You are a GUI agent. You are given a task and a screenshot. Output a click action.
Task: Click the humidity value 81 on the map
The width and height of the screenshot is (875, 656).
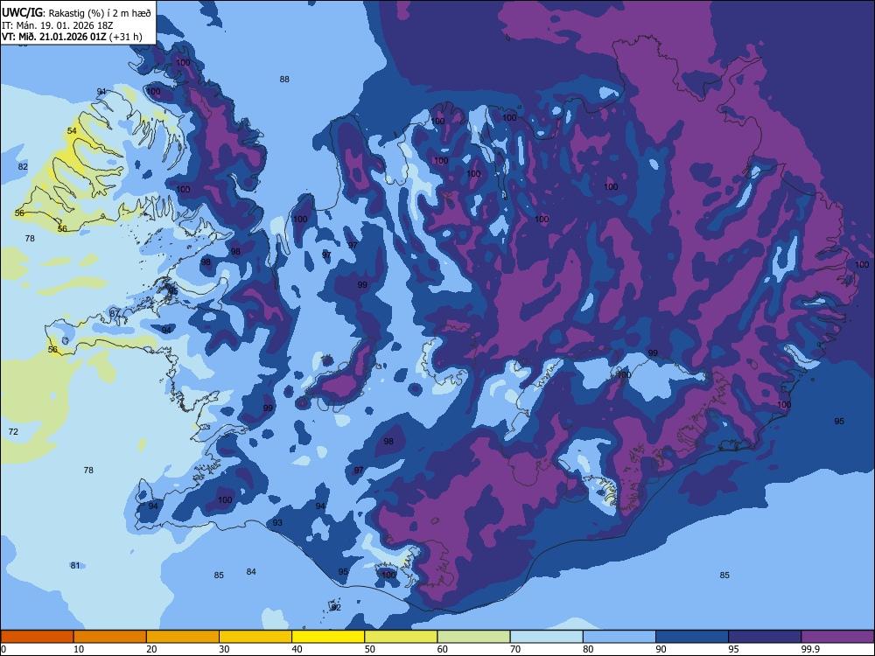[75, 566]
